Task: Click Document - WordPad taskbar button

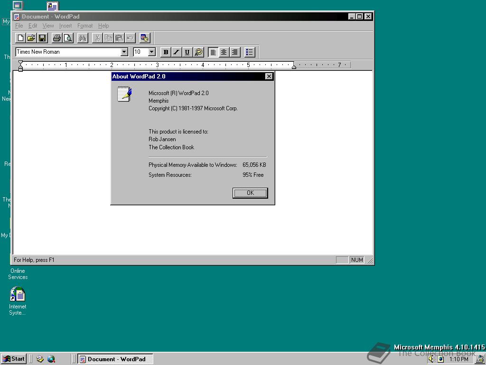Action: tap(115, 359)
